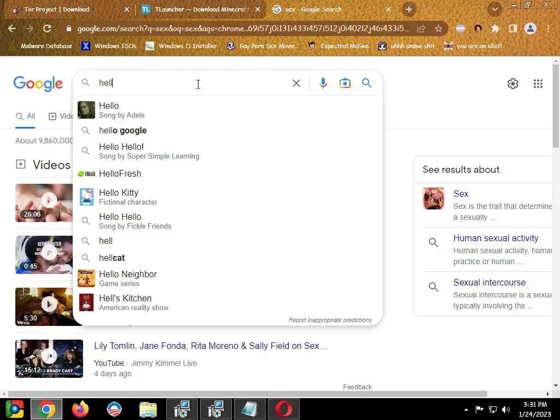Screen dimensions: 560x420
Task: Select Hello Song by Adele suggestion
Action: click(x=227, y=110)
